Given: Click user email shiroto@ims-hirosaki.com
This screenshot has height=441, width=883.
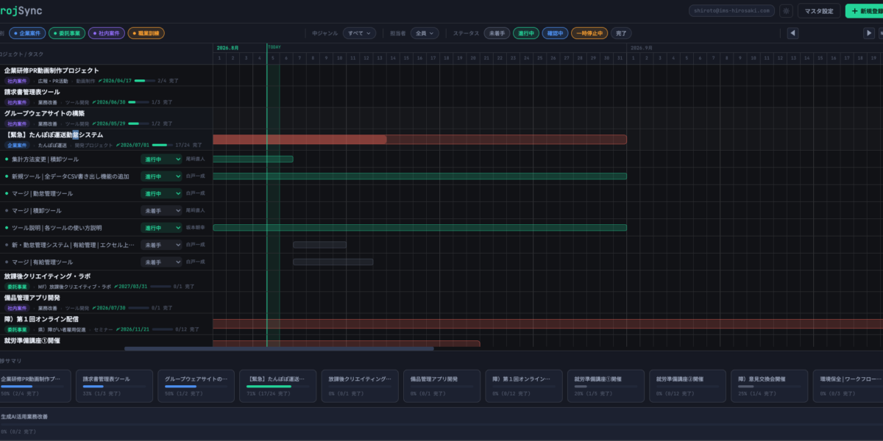Looking at the screenshot, I should pos(732,11).
